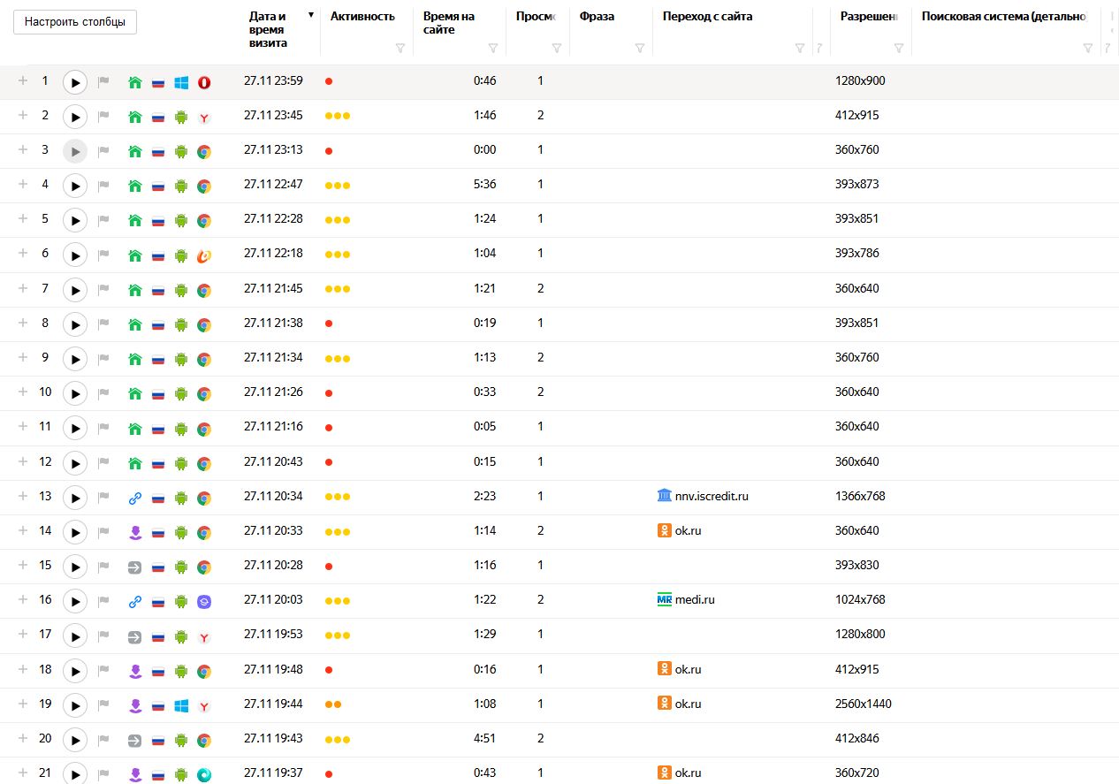The height and width of the screenshot is (784, 1119).
Task: Click the green home source icon in row 4
Action: pyautogui.click(x=135, y=186)
